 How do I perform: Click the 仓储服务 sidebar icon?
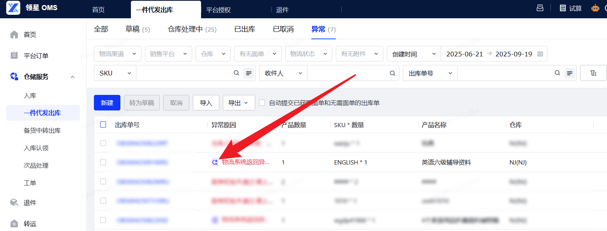[14, 77]
